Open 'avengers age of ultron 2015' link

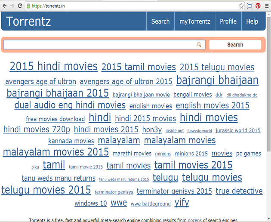[126, 81]
